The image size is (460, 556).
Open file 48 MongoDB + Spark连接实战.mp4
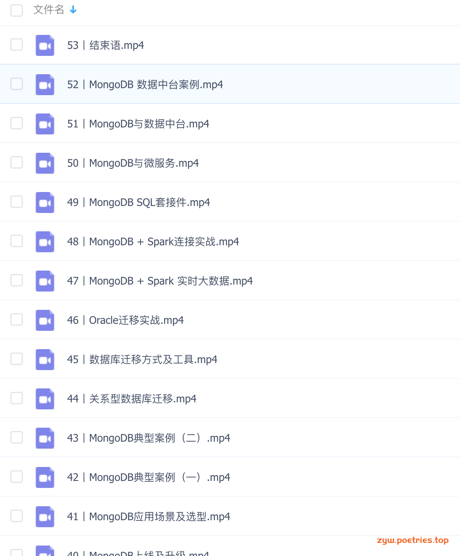coord(153,242)
